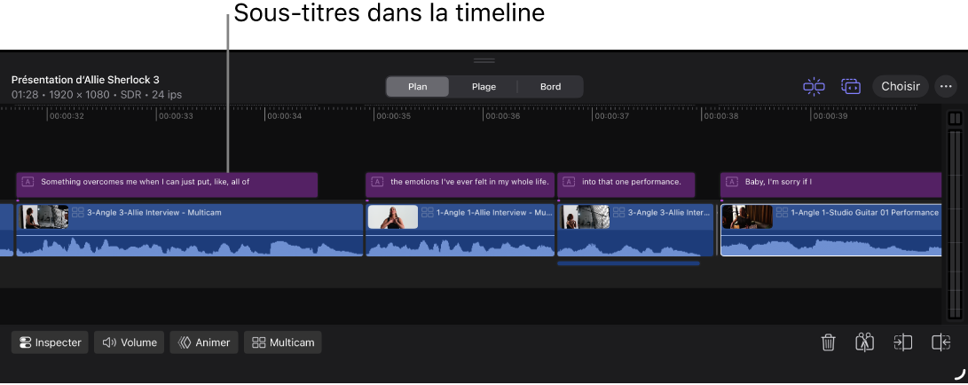This screenshot has height=385, width=968.
Task: Switch to the Plage segment
Action: [484, 86]
